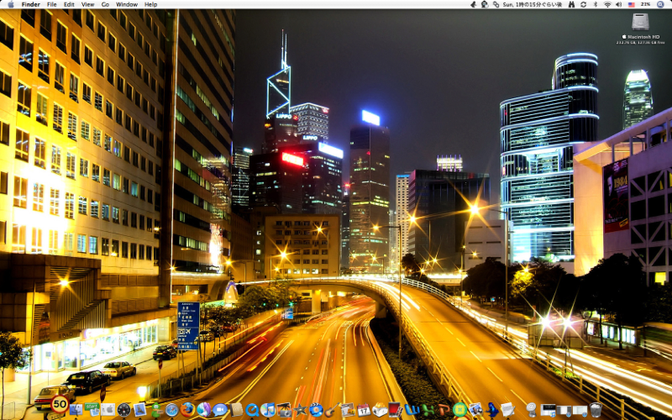Open the US flag input source menu

(631, 4)
